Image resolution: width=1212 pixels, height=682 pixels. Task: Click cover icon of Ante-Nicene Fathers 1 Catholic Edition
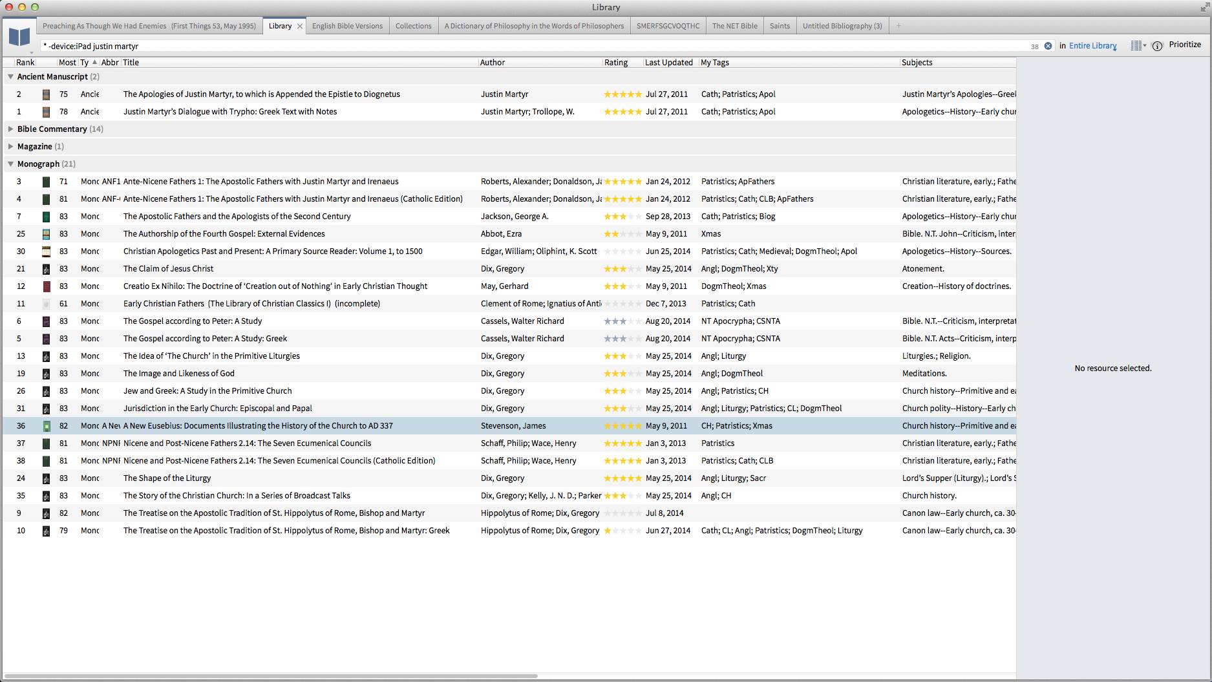tap(46, 199)
